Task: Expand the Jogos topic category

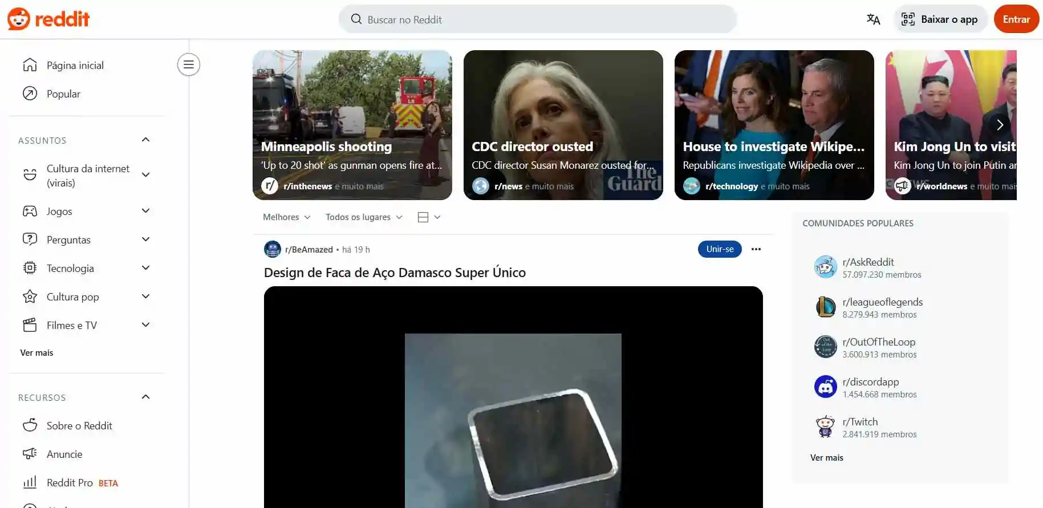Action: [145, 211]
